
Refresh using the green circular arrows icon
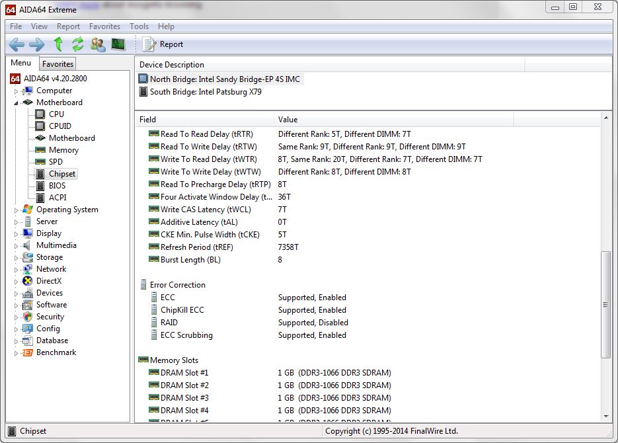click(x=77, y=44)
